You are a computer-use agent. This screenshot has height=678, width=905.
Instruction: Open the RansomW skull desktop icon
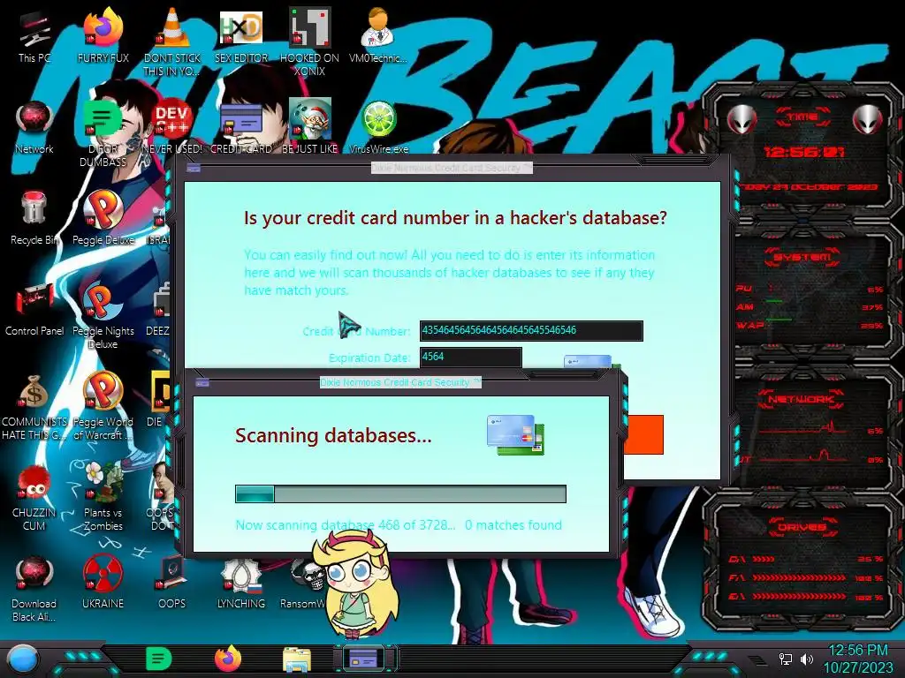click(305, 583)
